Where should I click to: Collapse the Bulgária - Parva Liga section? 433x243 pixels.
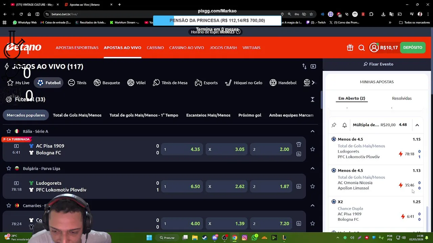point(313,168)
